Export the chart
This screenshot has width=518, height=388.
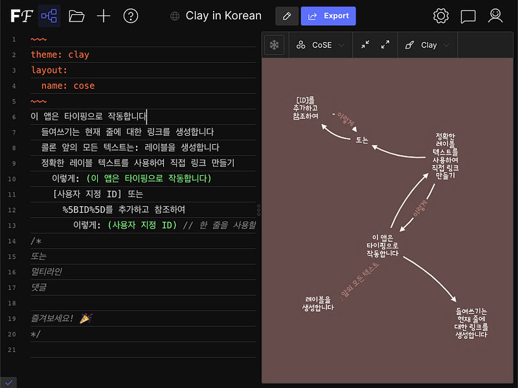pyautogui.click(x=328, y=16)
